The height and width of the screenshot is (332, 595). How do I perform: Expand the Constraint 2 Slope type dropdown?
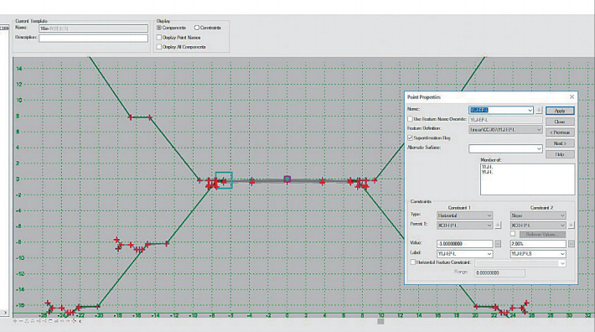click(x=538, y=215)
